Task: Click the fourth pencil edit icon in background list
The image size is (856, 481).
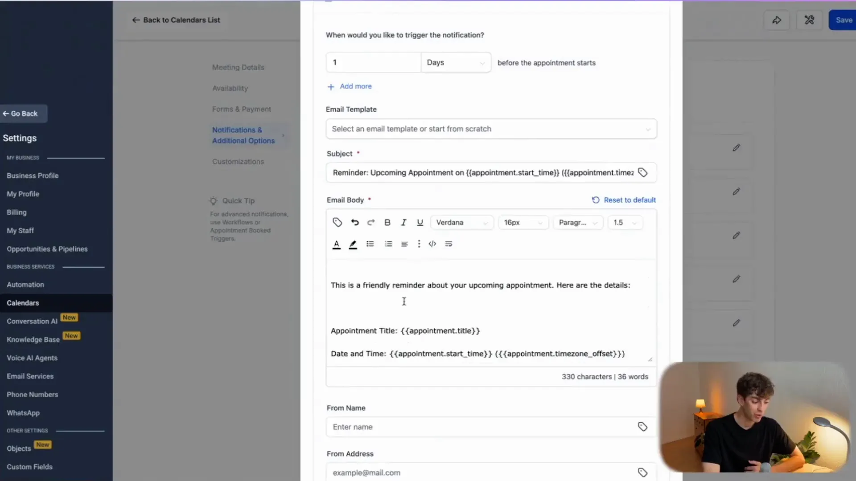Action: 737,279
